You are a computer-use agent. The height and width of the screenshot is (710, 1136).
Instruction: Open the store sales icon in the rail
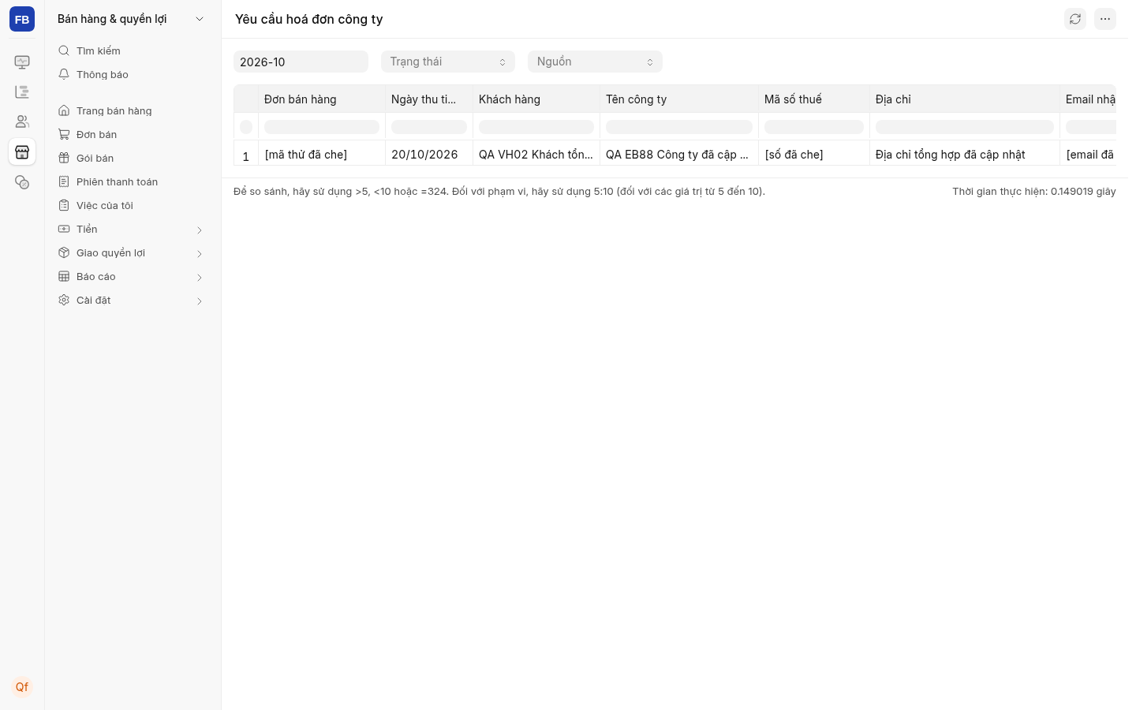pyautogui.click(x=22, y=151)
